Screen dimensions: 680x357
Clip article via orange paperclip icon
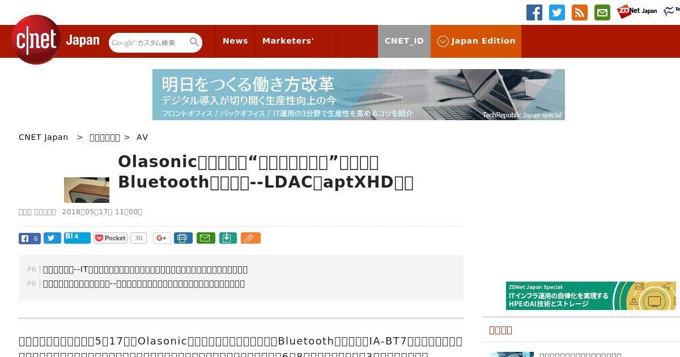[250, 239]
